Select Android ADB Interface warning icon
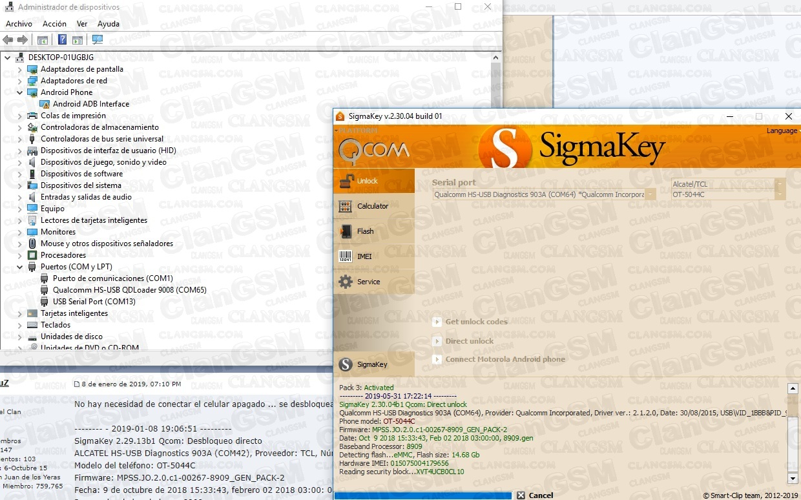Viewport: 801px width, 500px height. [45, 104]
